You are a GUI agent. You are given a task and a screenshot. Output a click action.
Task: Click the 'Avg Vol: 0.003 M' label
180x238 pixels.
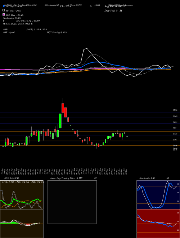pos(115,6)
